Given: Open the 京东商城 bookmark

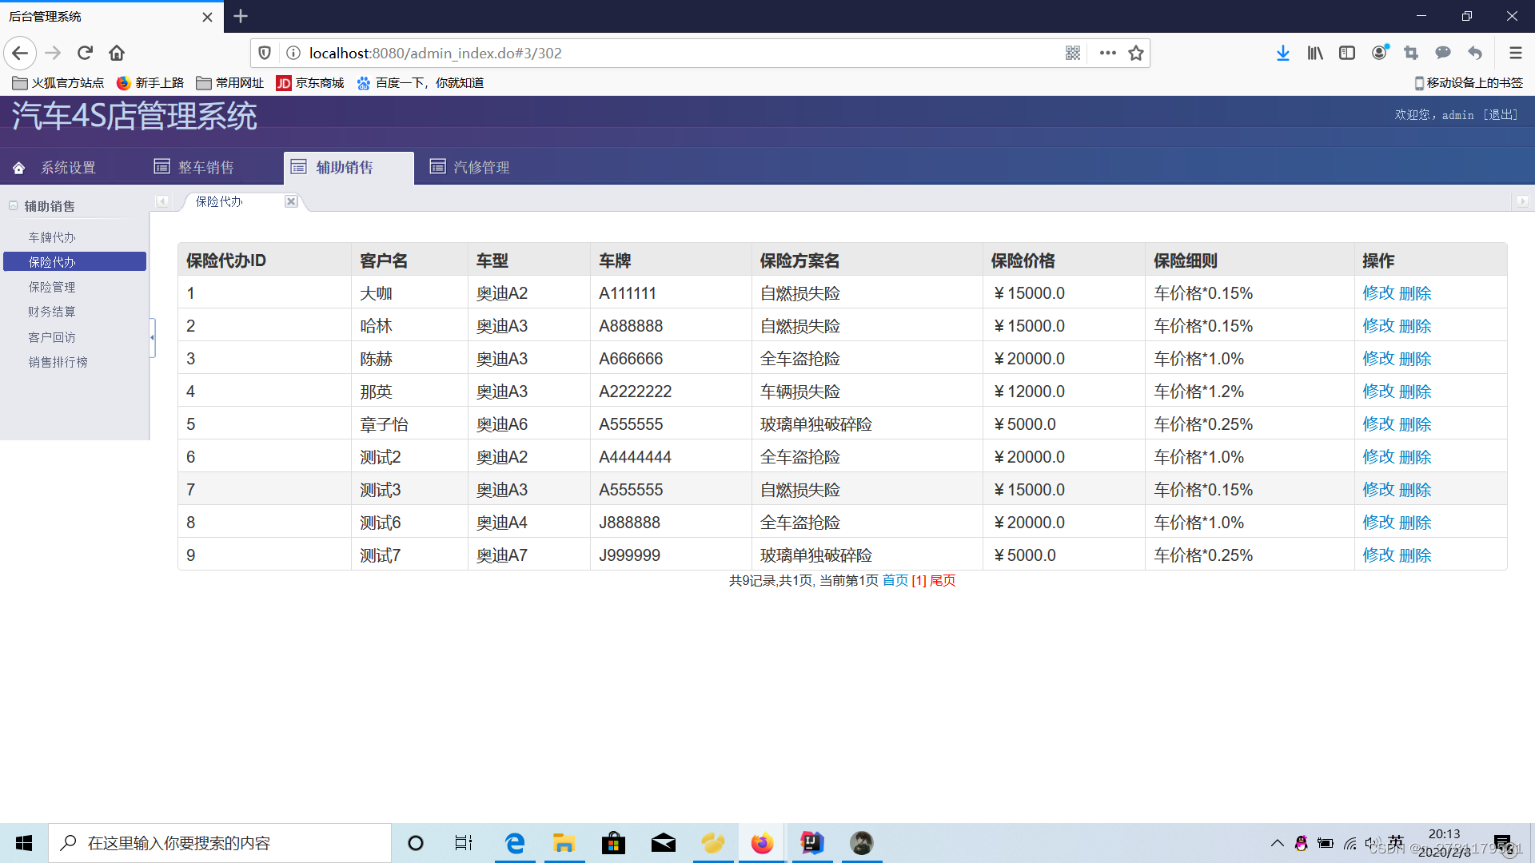Looking at the screenshot, I should click(x=310, y=83).
